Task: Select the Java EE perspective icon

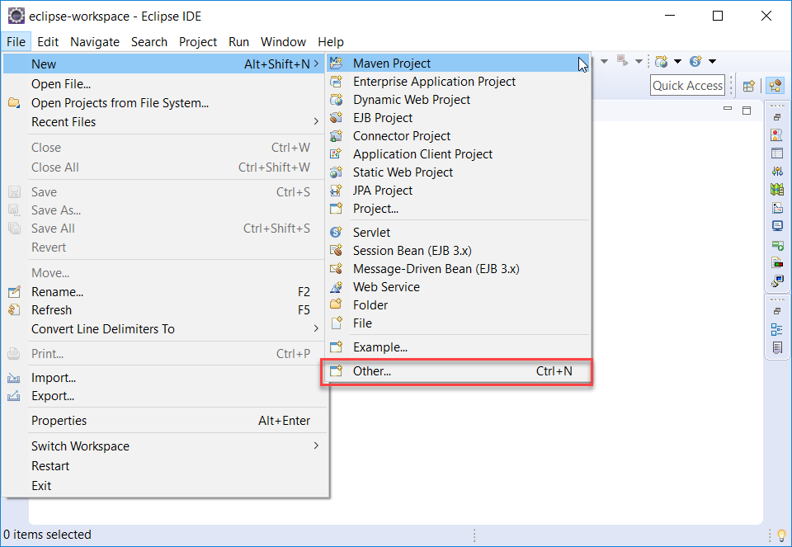Action: point(776,85)
